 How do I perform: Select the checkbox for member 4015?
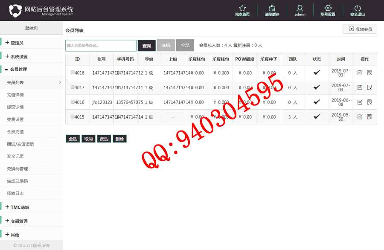(73, 116)
